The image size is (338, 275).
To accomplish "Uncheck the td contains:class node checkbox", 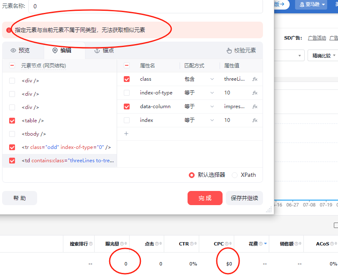I will pos(12,161).
